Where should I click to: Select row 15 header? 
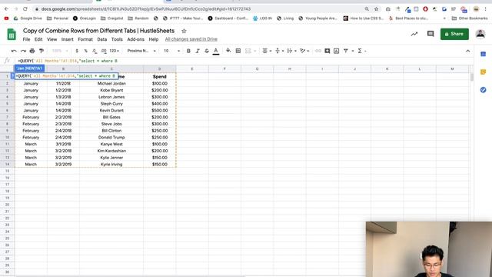tap(7, 171)
